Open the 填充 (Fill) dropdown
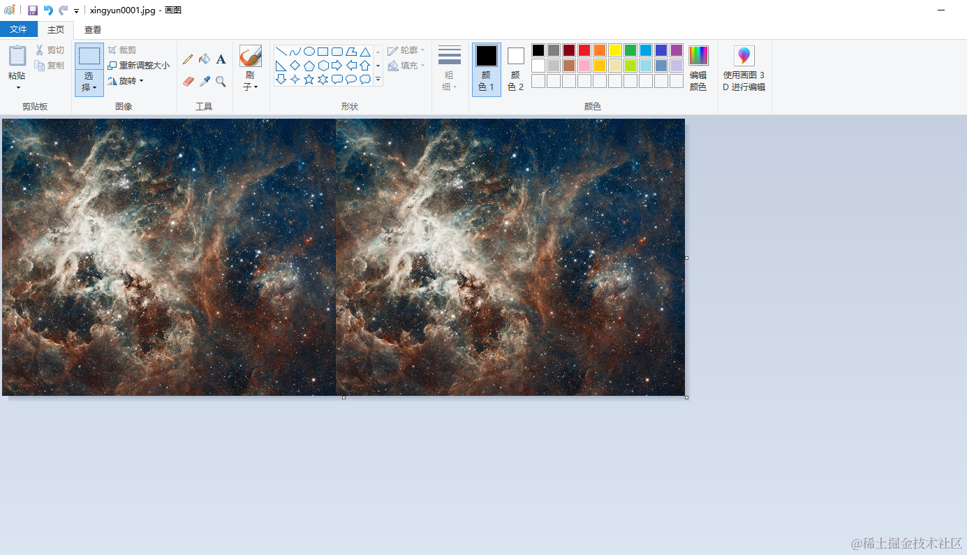Image resolution: width=967 pixels, height=555 pixels. pos(406,66)
